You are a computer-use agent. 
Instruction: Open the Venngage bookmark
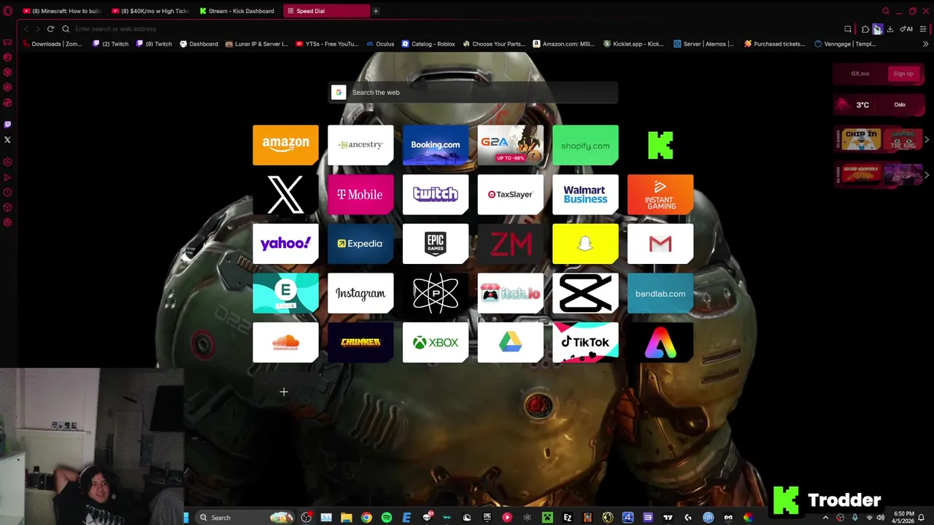pyautogui.click(x=845, y=44)
